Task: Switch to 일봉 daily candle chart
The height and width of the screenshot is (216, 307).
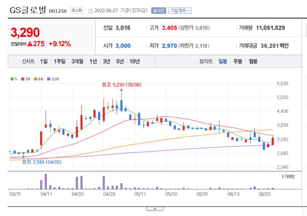Action: pyautogui.click(x=223, y=61)
